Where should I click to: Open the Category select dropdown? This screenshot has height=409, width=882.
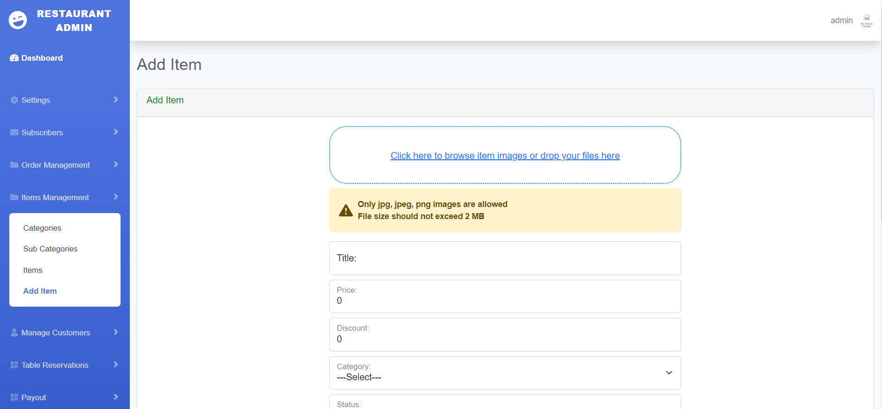tap(505, 373)
